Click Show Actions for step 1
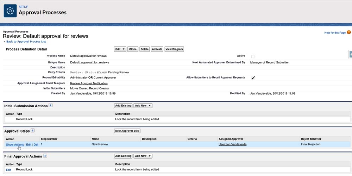The image size is (352, 176). coord(15,144)
